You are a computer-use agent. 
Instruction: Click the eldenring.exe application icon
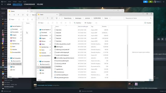pos(55,47)
